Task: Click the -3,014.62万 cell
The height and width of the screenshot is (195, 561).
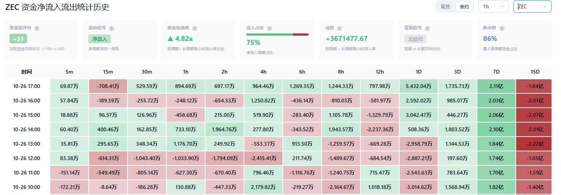Action: (x=419, y=187)
